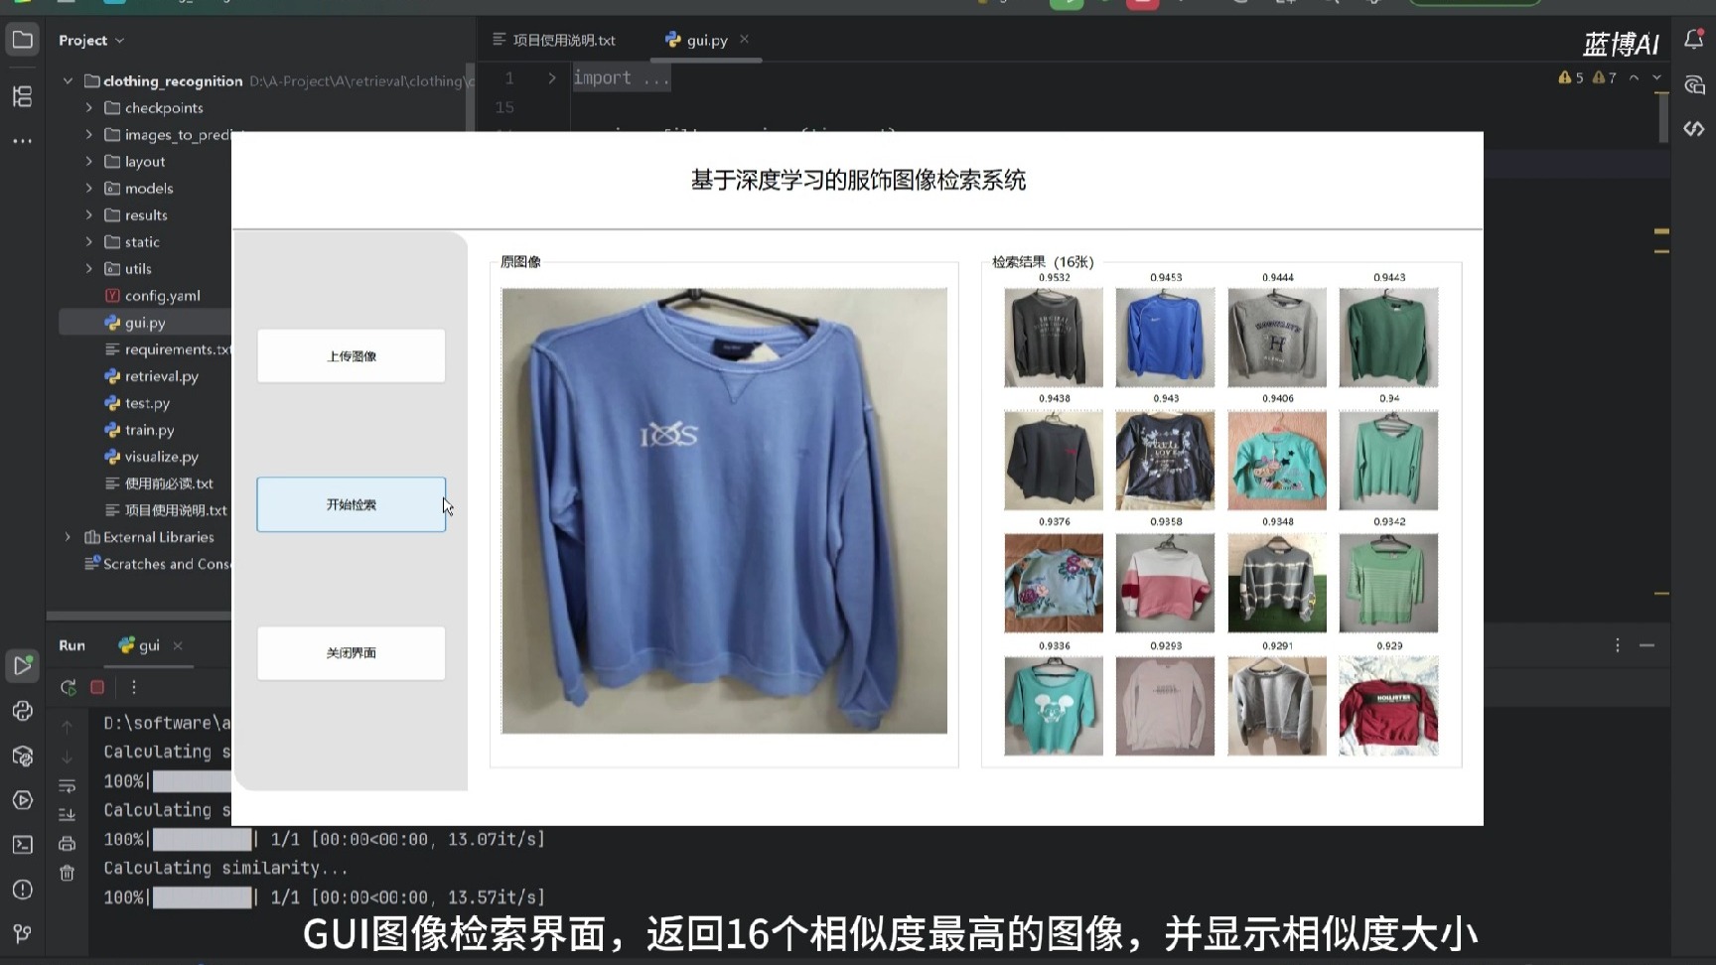Viewport: 1716px width, 965px height.
Task: Close the gui.py editor tab
Action: tap(744, 40)
